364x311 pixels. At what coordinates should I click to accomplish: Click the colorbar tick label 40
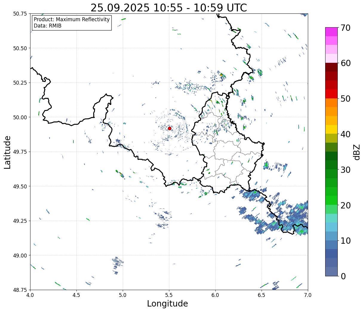pos(345,134)
